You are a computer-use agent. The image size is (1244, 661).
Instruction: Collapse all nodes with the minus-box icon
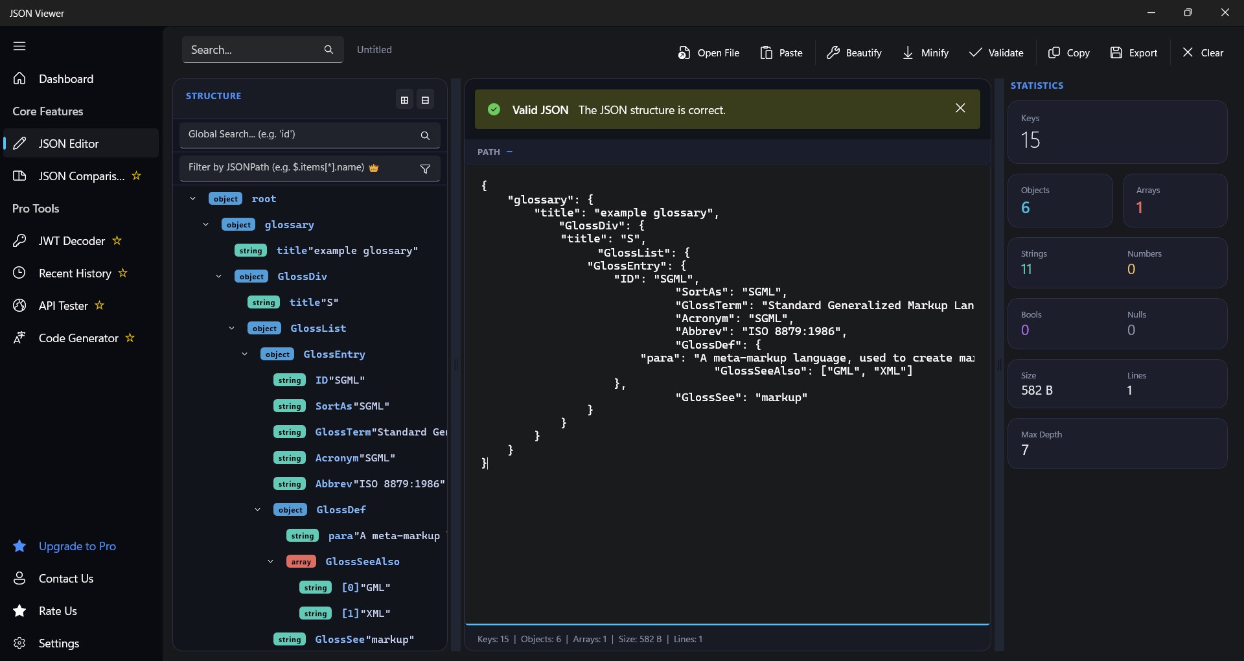tap(425, 100)
